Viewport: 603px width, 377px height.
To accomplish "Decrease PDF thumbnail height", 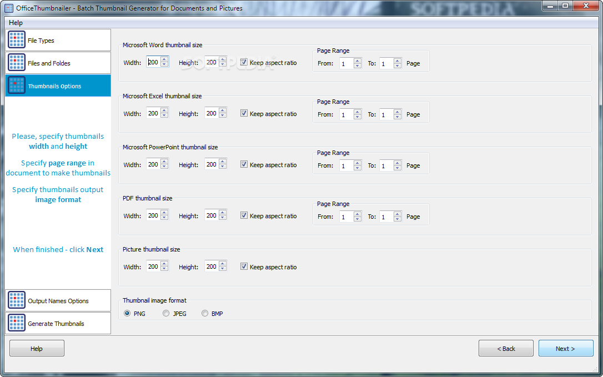I will [x=223, y=218].
